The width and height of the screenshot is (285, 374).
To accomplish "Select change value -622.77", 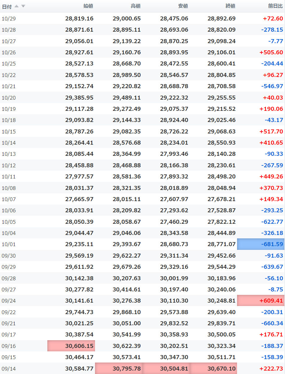I will click(x=272, y=222).
